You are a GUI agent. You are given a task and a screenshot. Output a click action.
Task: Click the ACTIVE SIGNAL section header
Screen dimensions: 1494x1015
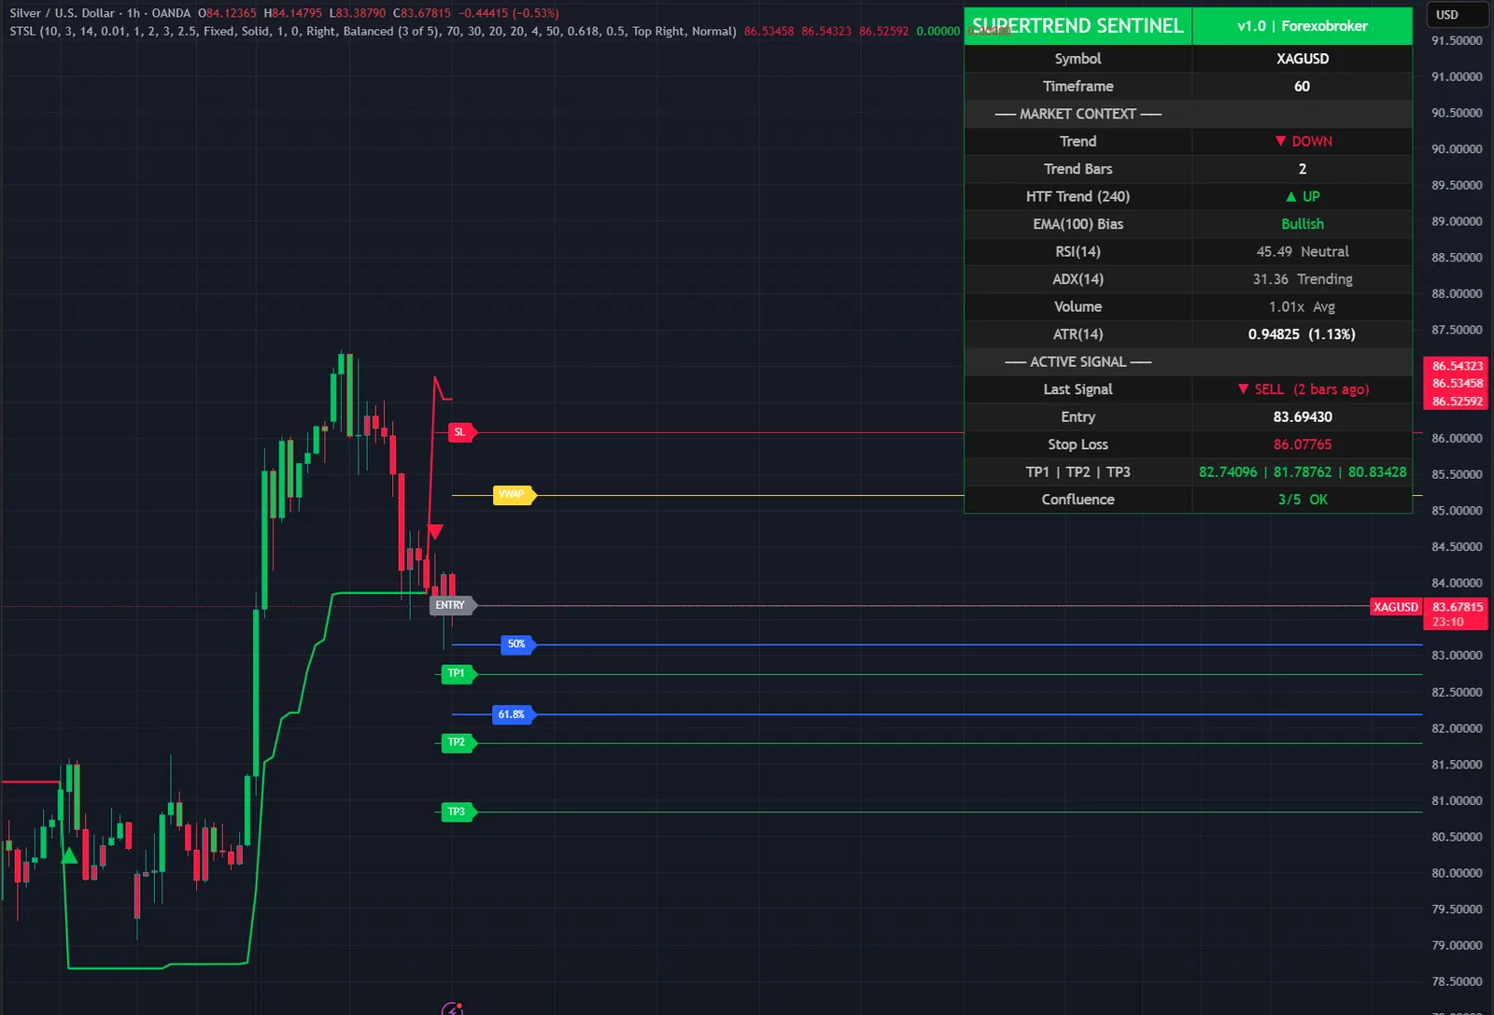click(1078, 362)
